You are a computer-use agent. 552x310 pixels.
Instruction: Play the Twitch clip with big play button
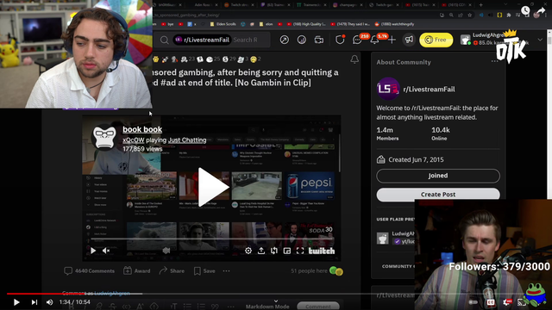[213, 187]
